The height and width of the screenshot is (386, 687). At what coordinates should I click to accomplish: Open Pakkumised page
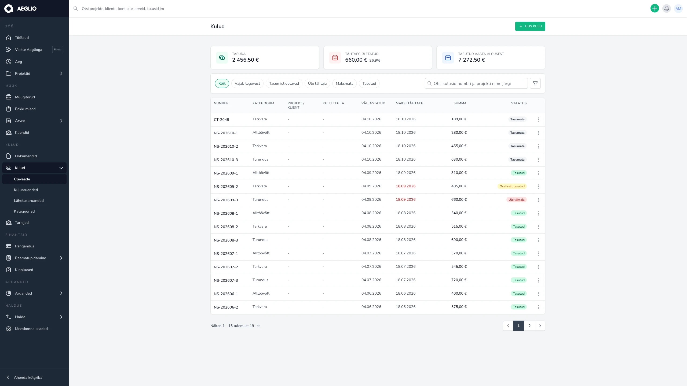[x=34, y=109]
